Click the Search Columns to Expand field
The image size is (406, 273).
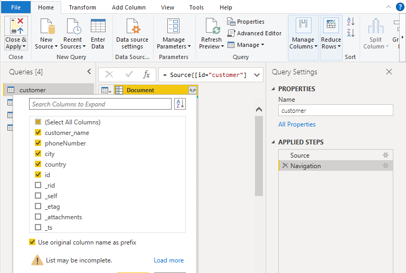click(x=100, y=104)
